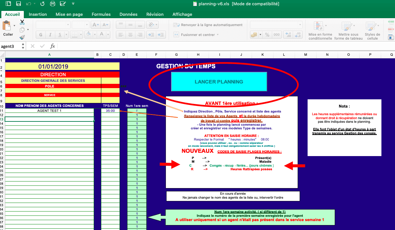Decrease font size with smaller A

pos(105,25)
